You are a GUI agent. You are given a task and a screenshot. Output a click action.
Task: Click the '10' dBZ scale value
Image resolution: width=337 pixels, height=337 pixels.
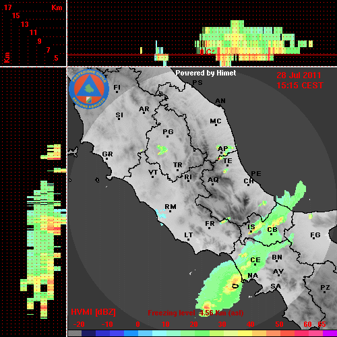pos(166,324)
